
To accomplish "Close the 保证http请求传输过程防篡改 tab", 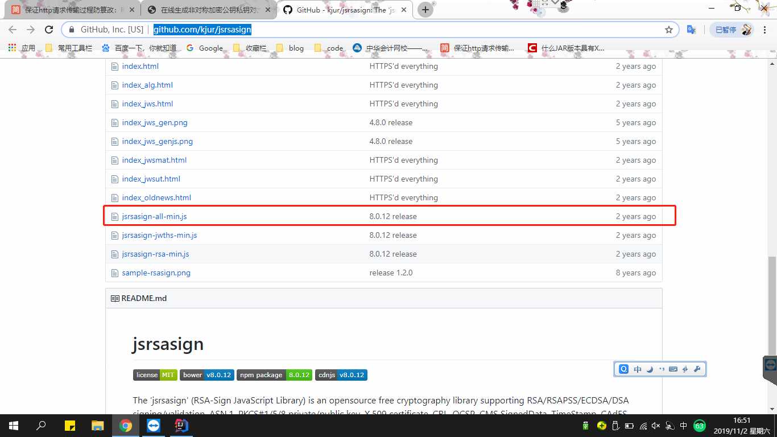I will pyautogui.click(x=132, y=10).
